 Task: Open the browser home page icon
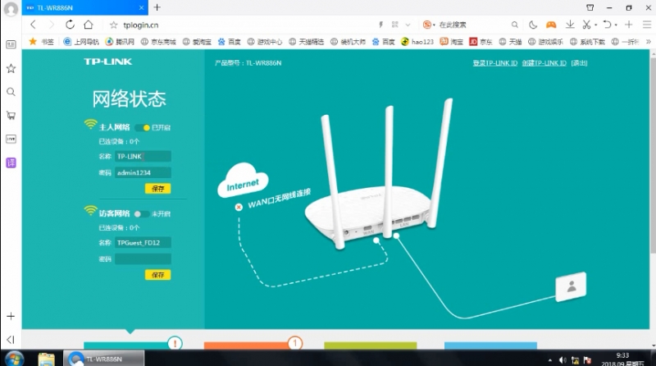89,25
